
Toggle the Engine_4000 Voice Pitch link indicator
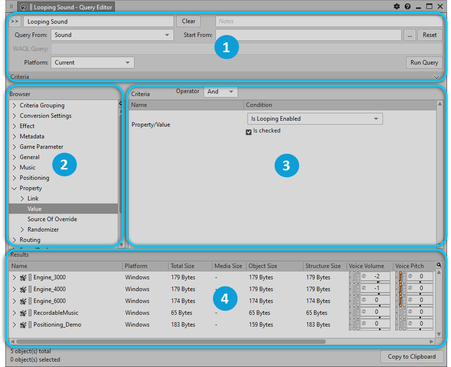point(400,289)
